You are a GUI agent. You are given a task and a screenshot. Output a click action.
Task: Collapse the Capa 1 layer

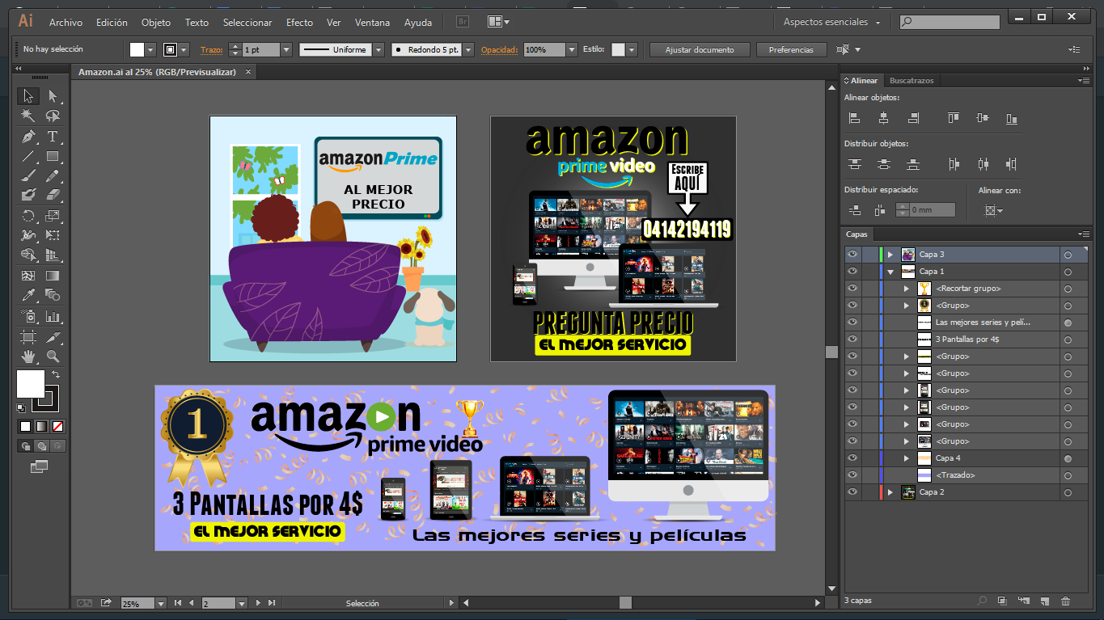coord(890,272)
